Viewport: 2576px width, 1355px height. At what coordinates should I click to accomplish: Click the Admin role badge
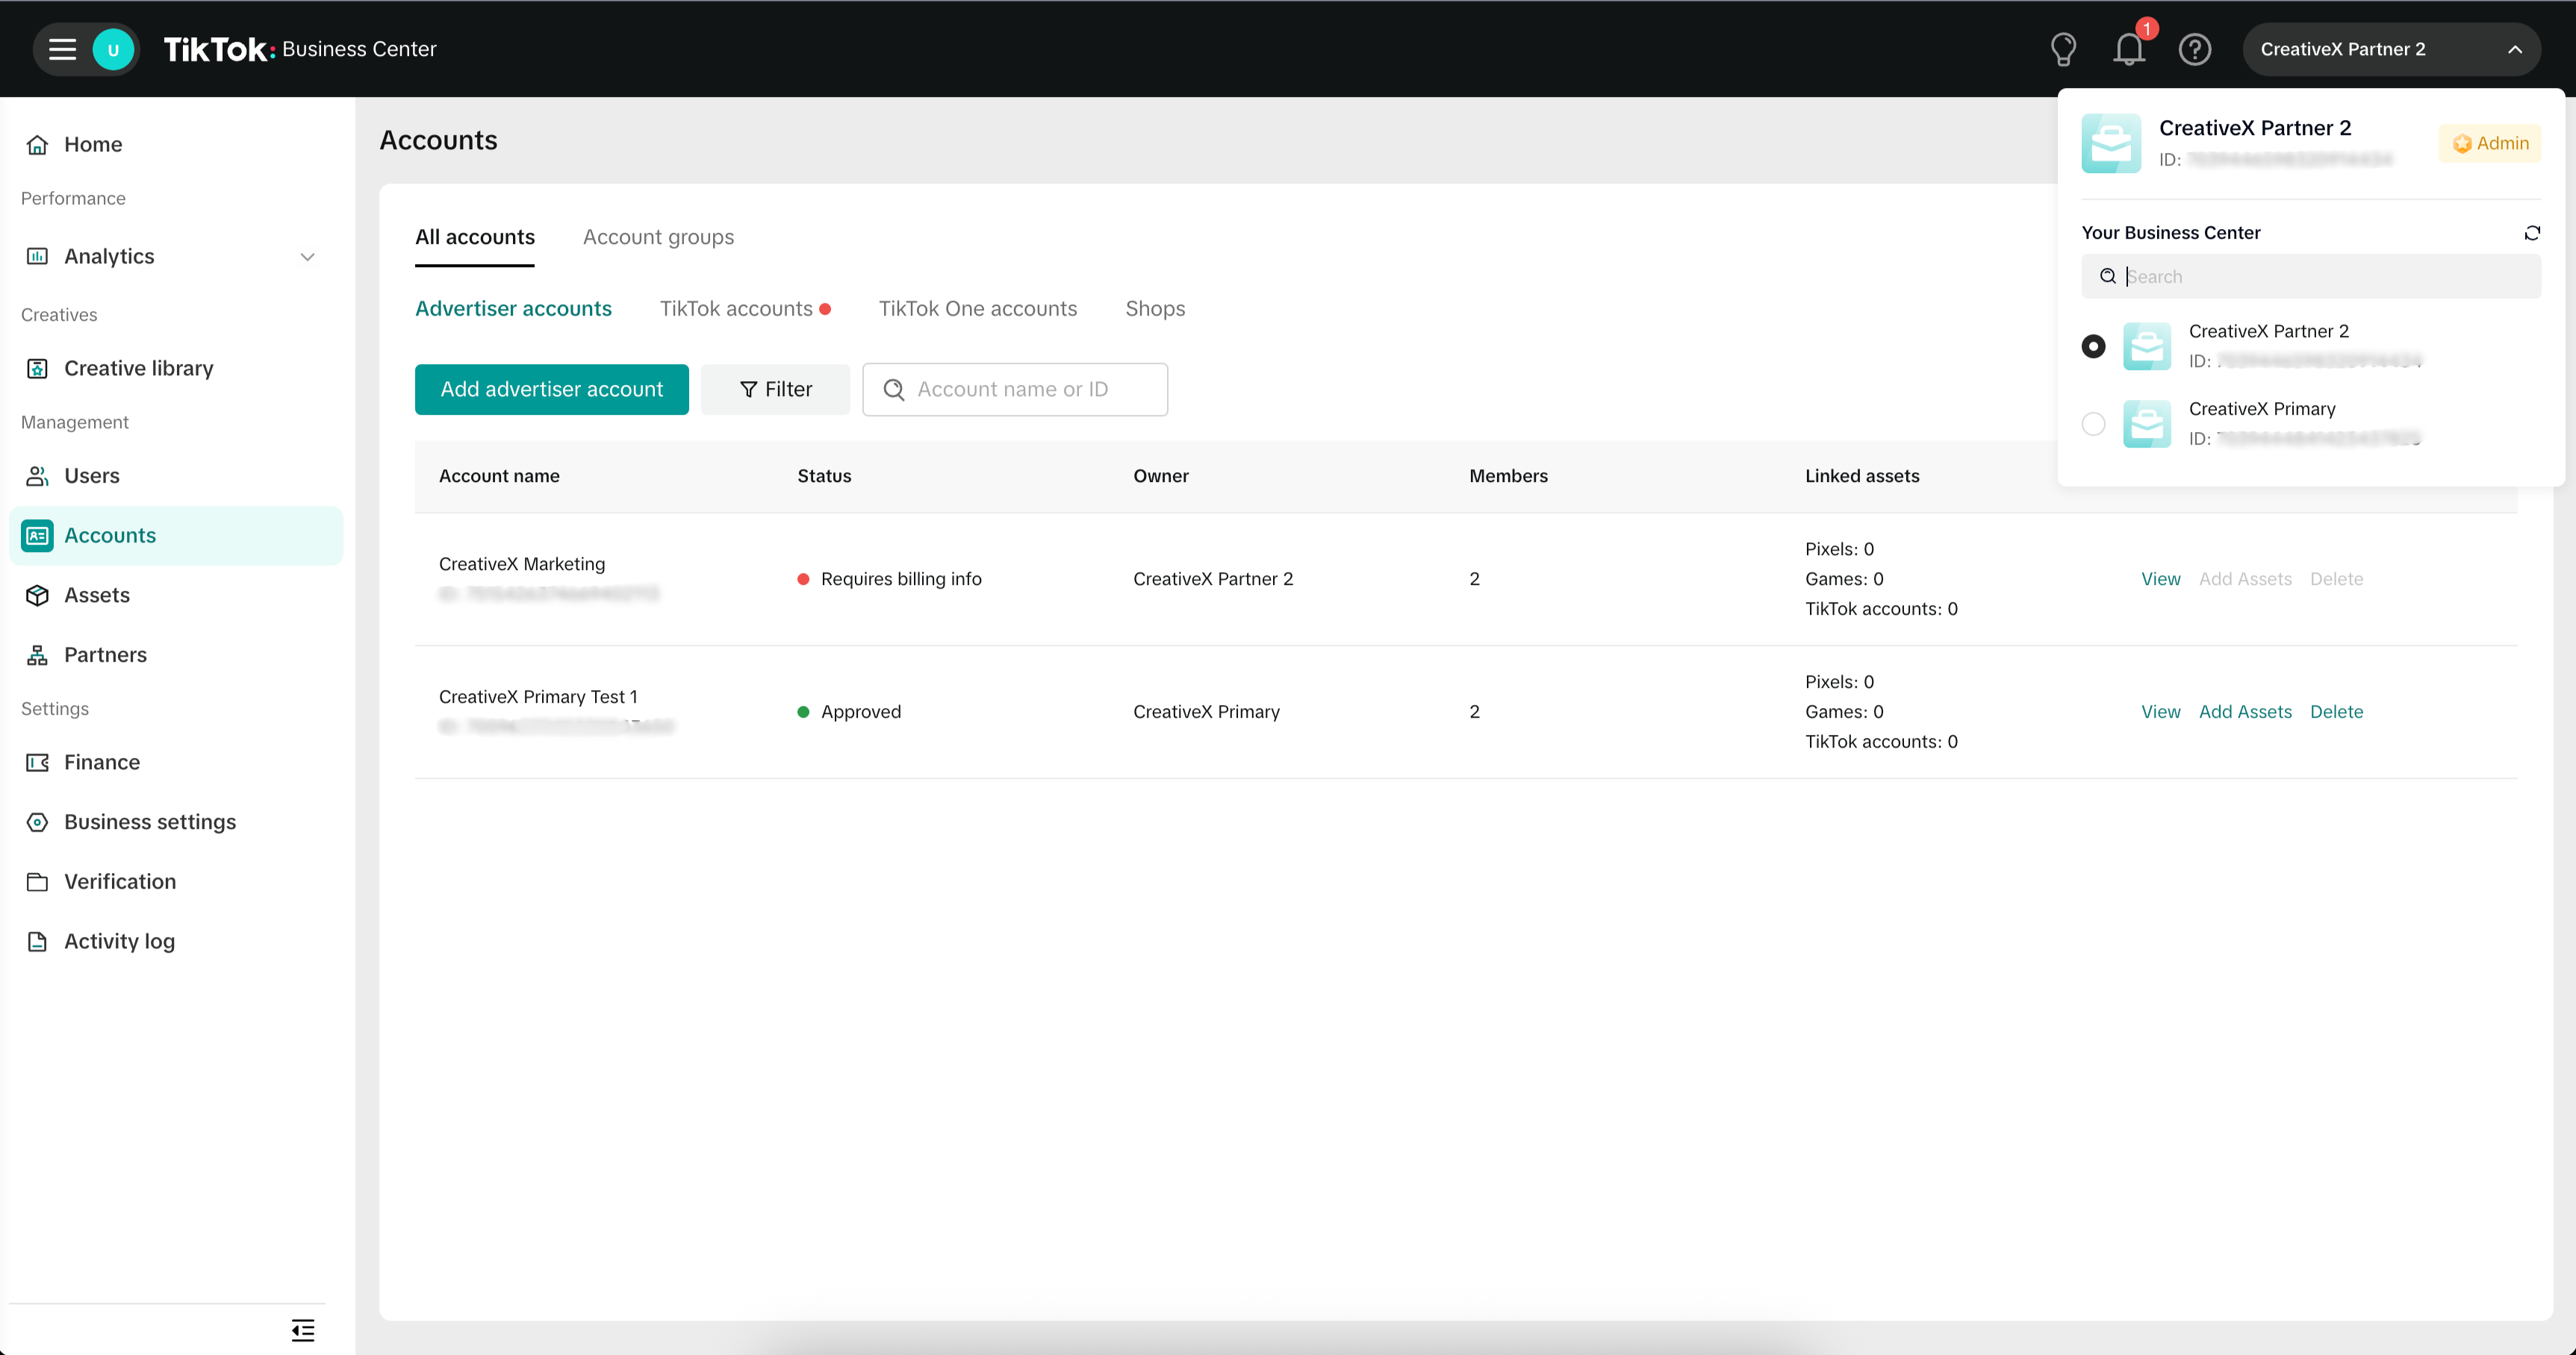tap(2490, 143)
